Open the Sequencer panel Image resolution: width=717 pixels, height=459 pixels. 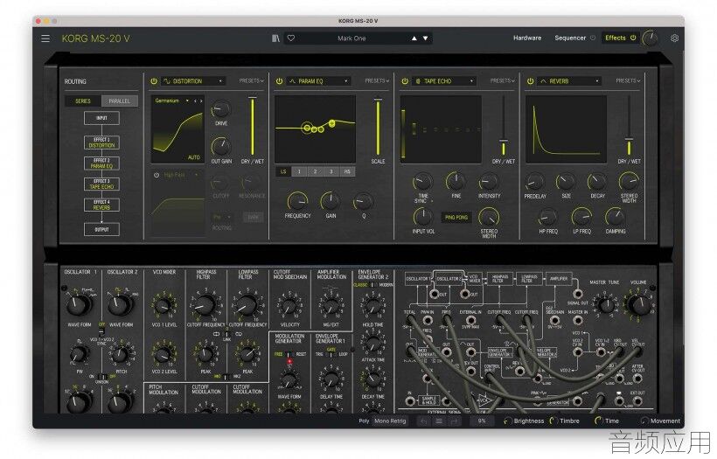click(570, 38)
